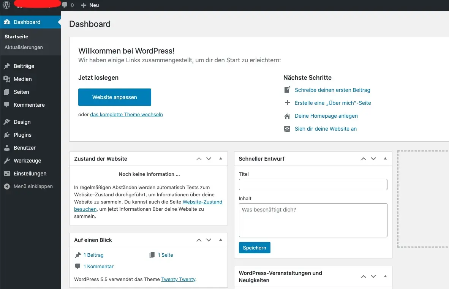Click the Design brush icon in sidebar

[x=7, y=122]
